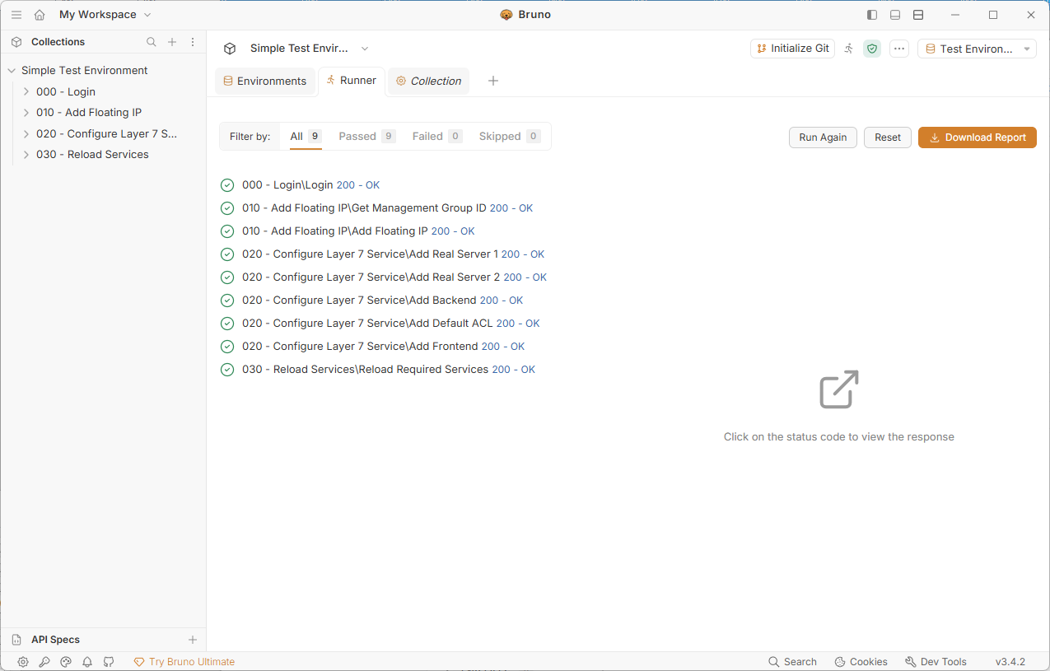Search collections with the magnifier icon
The height and width of the screenshot is (671, 1050).
pos(151,42)
